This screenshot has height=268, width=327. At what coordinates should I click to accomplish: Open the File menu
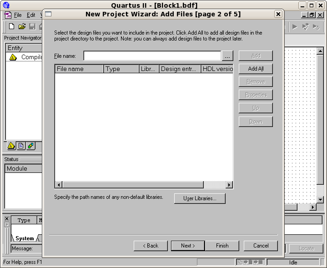click(x=18, y=15)
